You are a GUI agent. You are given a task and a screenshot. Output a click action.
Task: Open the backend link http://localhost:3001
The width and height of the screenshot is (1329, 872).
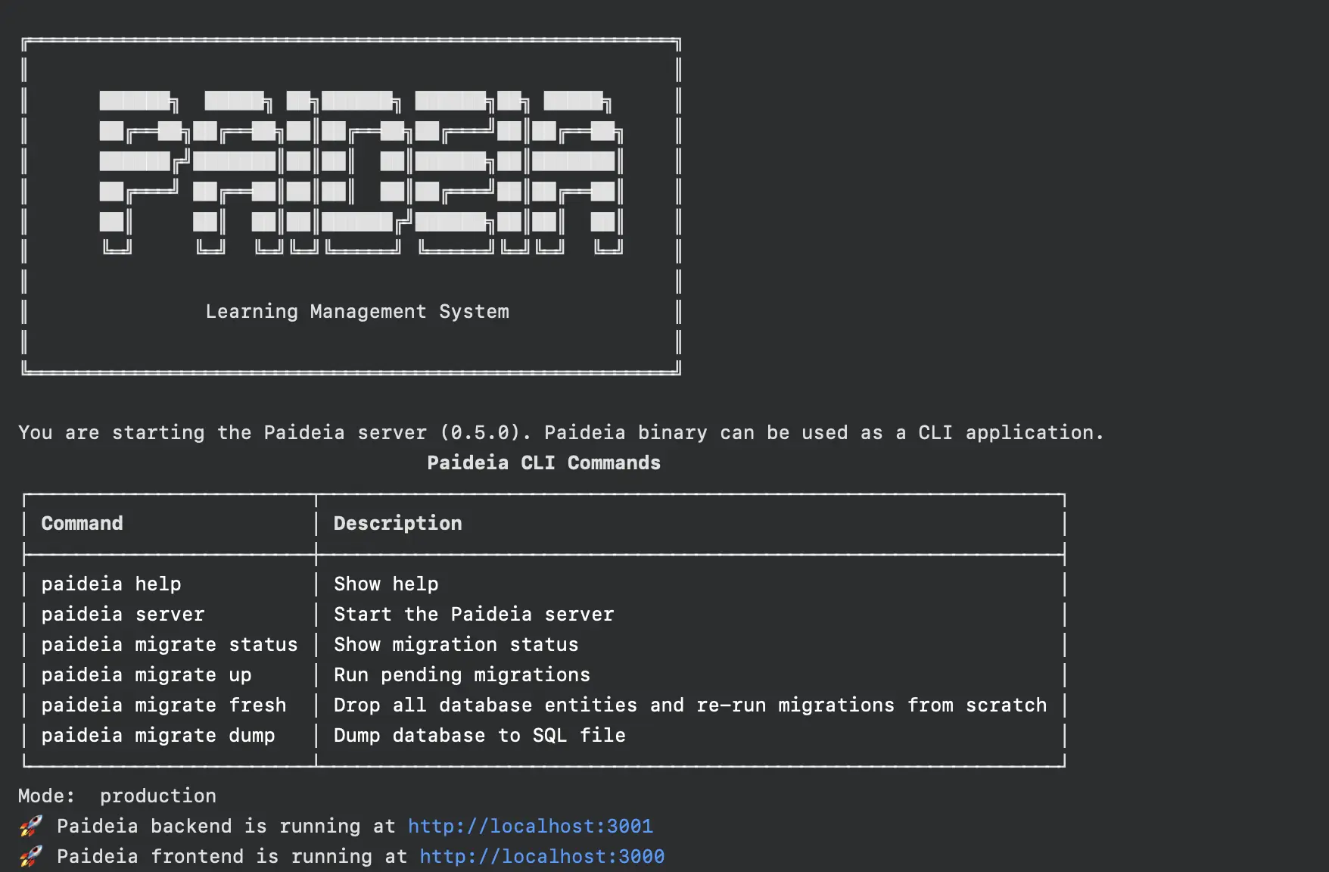530,826
